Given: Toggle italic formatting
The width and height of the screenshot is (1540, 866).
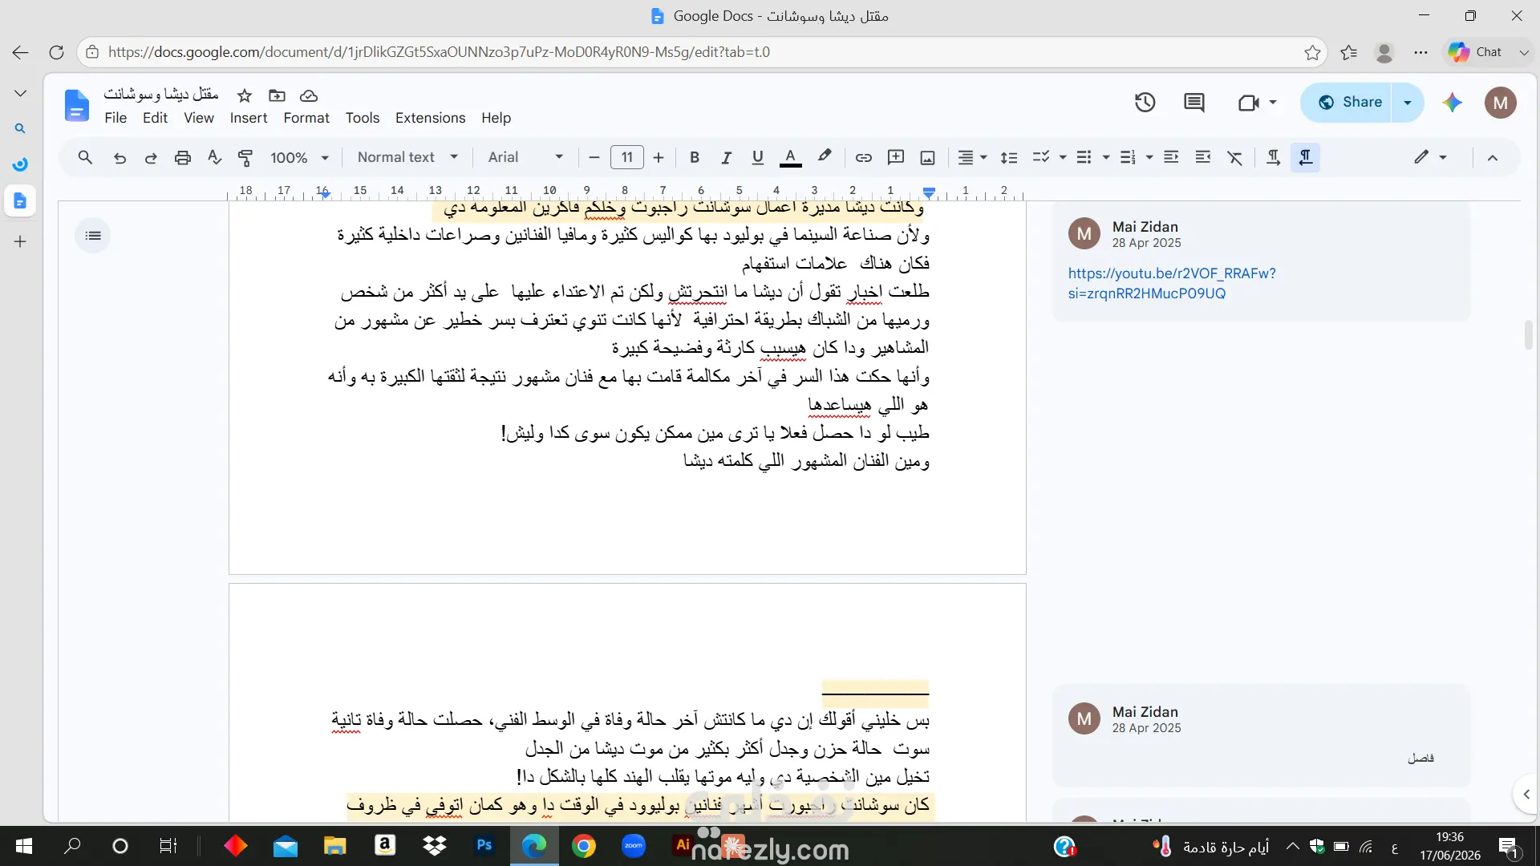Looking at the screenshot, I should click(726, 157).
